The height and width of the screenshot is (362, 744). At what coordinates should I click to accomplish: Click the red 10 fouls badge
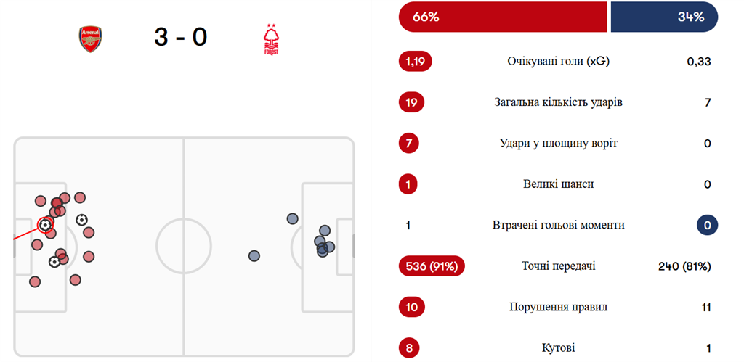pos(412,307)
